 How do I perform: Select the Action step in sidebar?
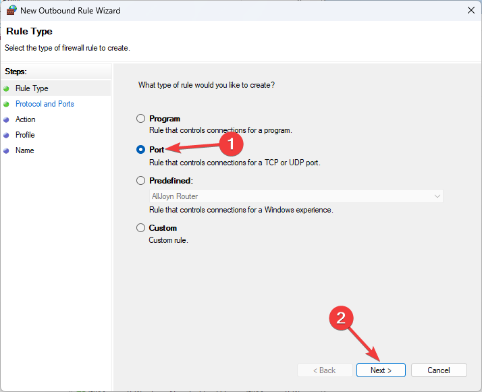26,119
